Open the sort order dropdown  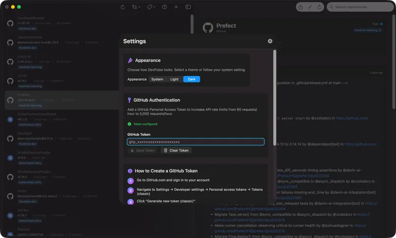136,7
